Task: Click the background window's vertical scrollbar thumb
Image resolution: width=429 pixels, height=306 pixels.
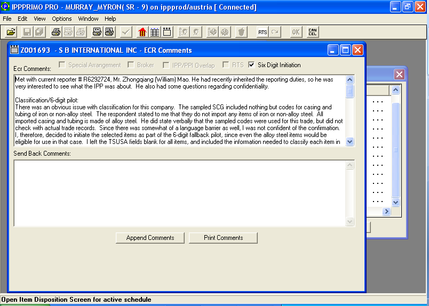Action: point(395,150)
